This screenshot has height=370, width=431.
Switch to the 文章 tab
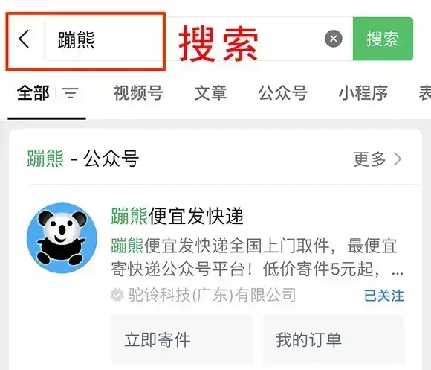click(210, 93)
